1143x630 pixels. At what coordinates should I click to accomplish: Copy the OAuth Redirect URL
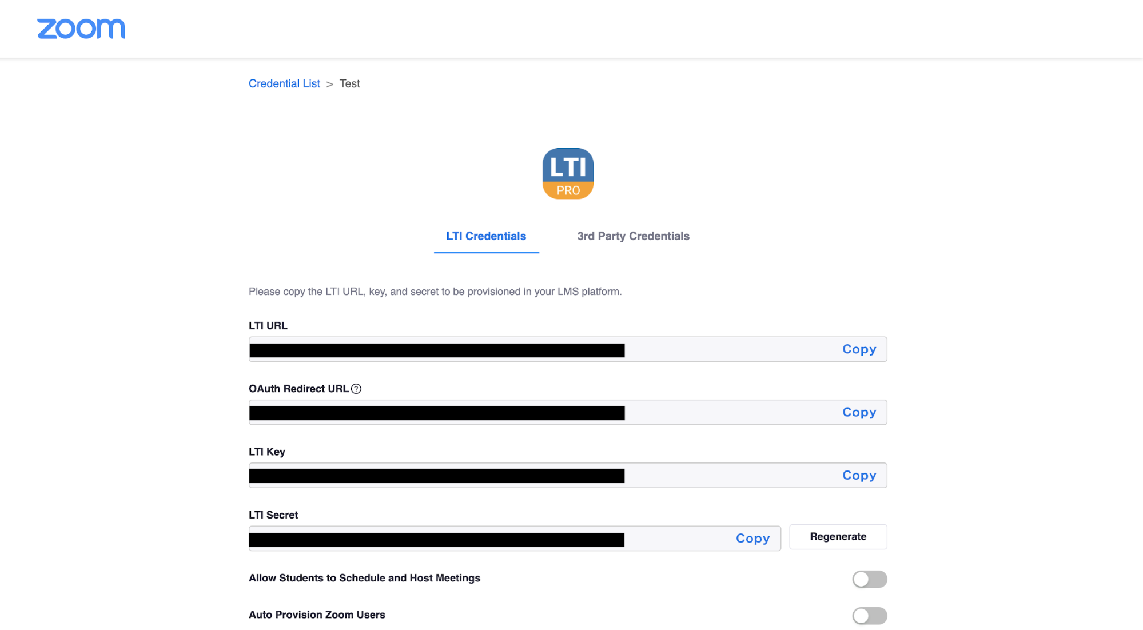[x=859, y=412]
